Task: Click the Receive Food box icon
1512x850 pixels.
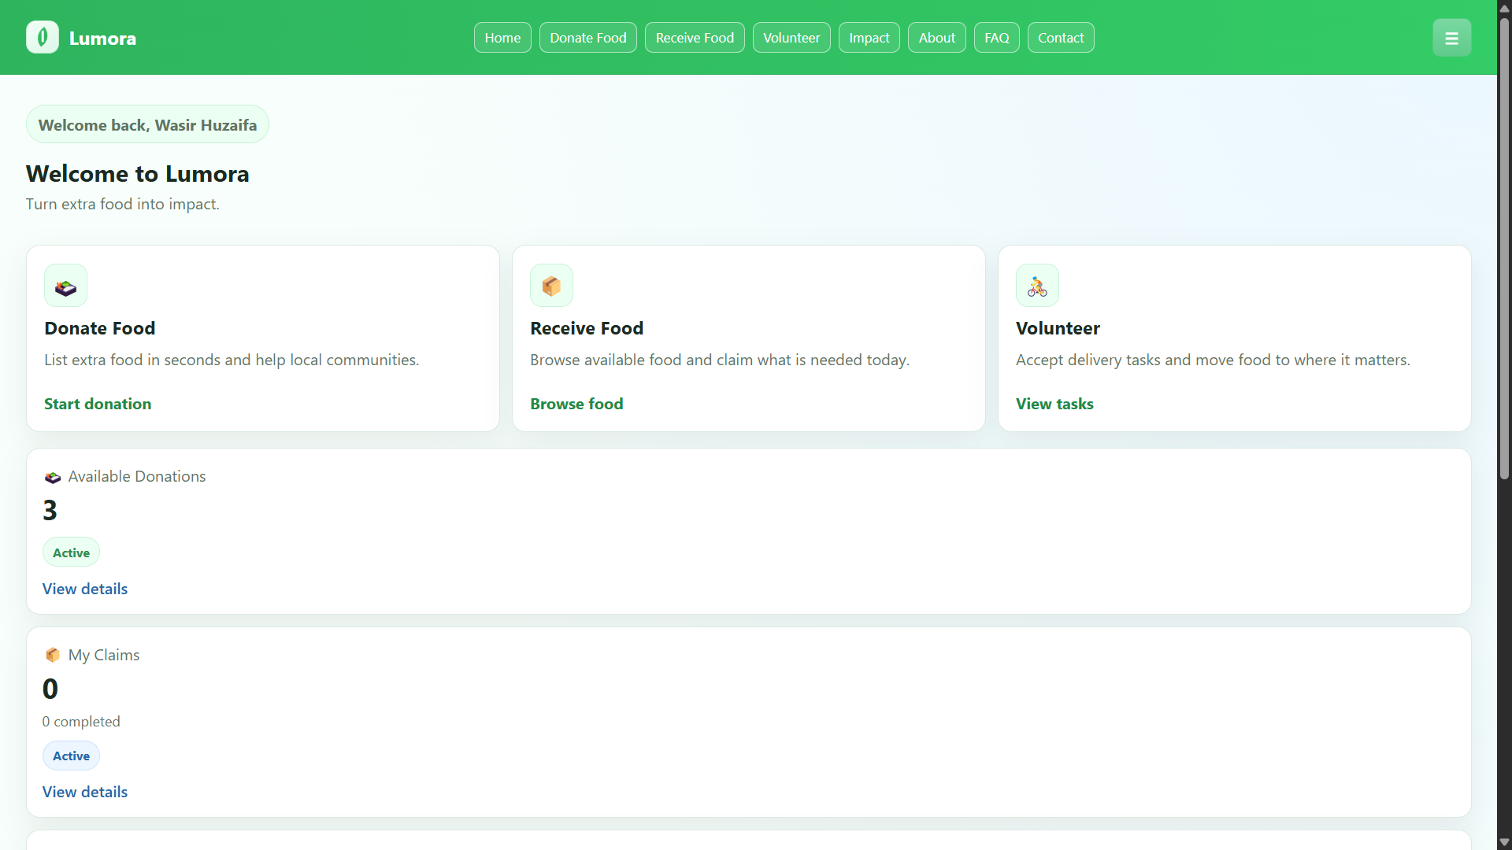Action: 551,286
